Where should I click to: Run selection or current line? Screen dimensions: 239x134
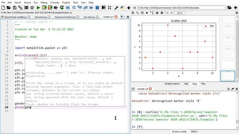56,7
